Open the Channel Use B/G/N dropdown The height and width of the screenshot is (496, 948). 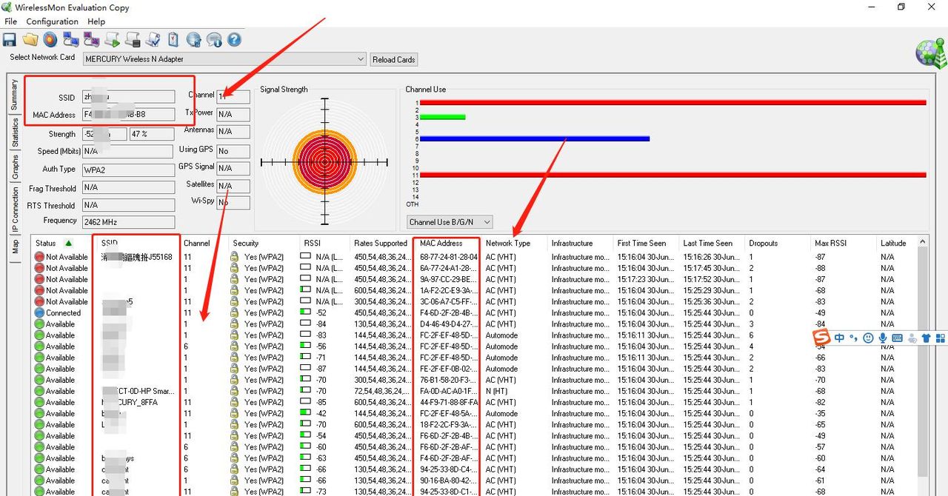click(x=486, y=222)
